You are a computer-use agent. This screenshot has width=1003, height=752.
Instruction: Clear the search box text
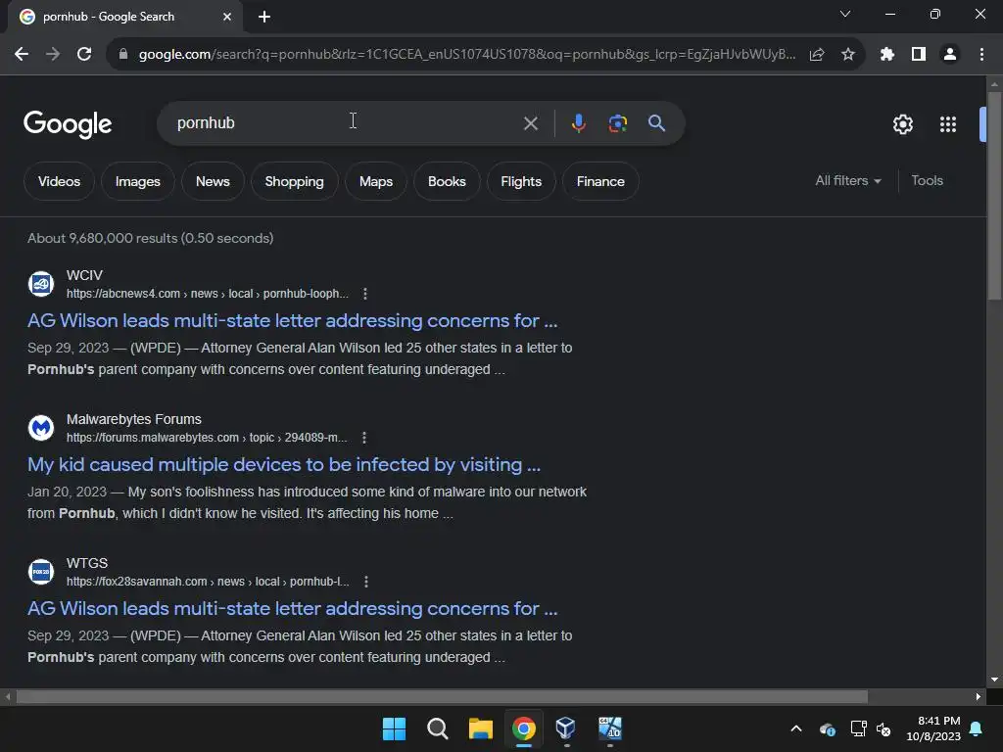pyautogui.click(x=530, y=123)
